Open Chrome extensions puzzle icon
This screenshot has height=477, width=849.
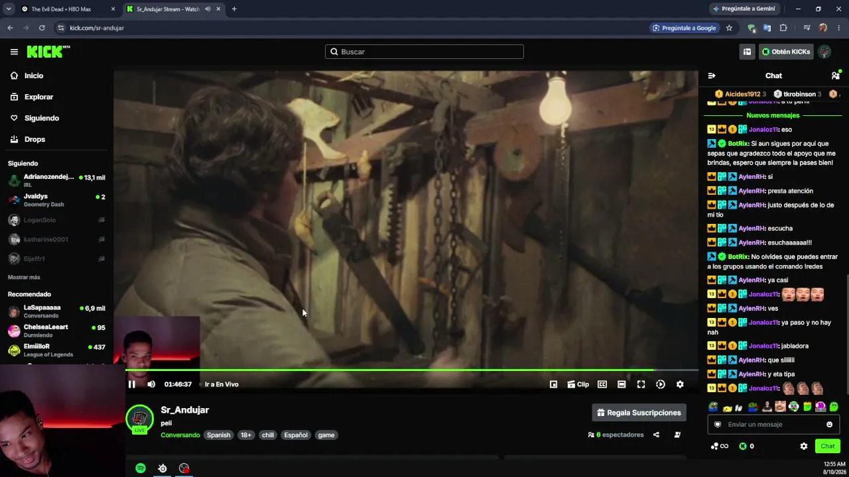click(783, 28)
